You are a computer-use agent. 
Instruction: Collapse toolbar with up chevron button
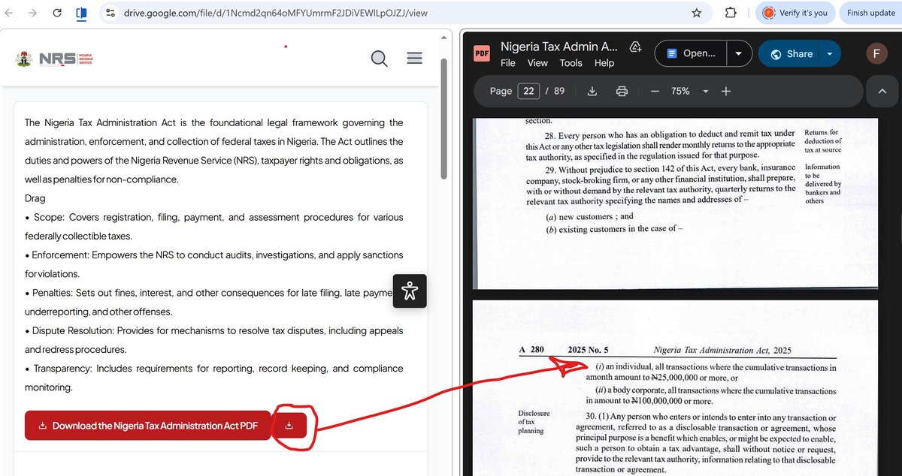tap(882, 91)
